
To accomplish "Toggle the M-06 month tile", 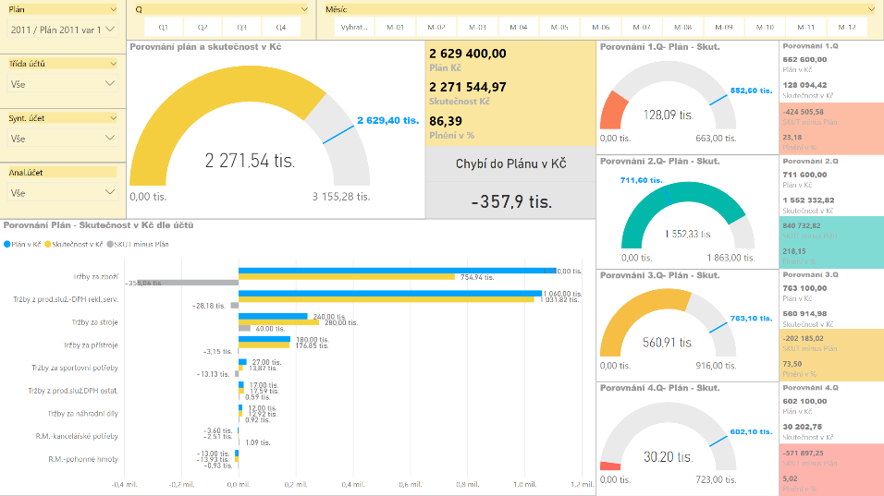I will [x=600, y=28].
